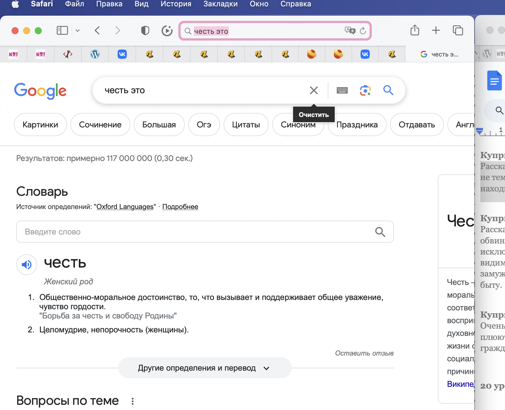This screenshot has height=410, width=505.
Task: Open Вопросы по теме options menu
Action: (x=132, y=401)
